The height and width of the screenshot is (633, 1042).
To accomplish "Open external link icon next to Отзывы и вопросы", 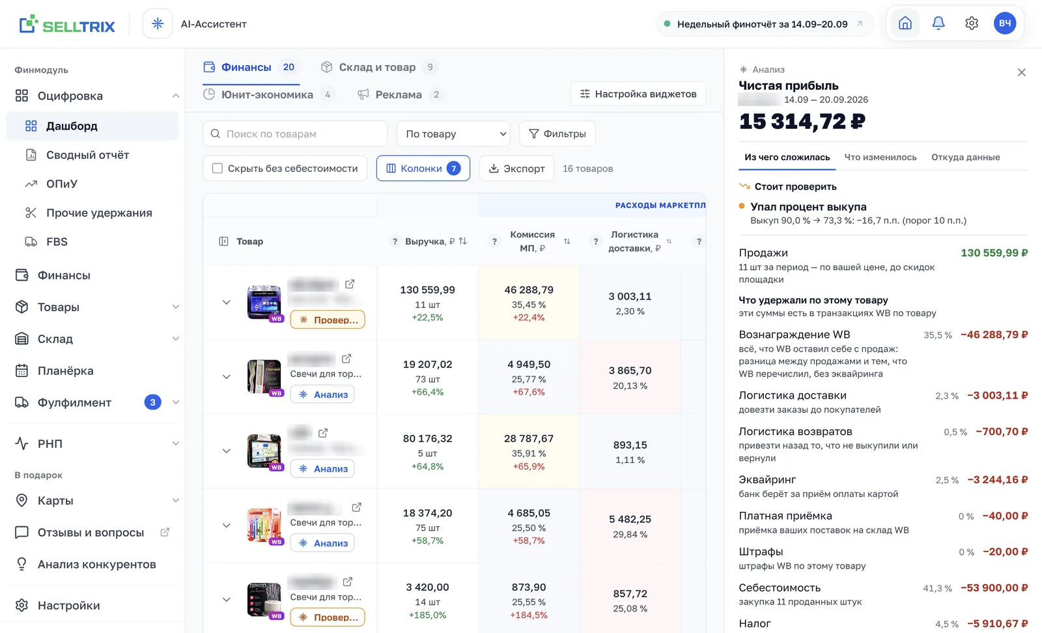I will (x=165, y=532).
